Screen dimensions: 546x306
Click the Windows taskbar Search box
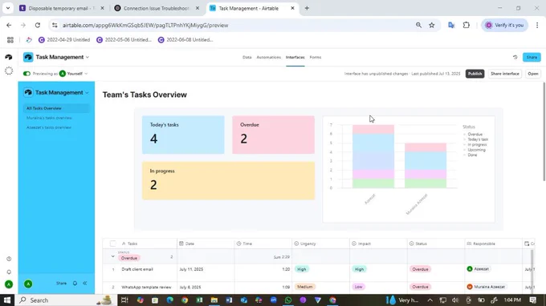65,300
